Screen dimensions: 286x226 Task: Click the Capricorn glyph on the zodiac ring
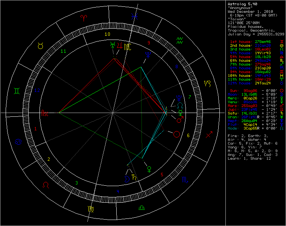click(207, 83)
